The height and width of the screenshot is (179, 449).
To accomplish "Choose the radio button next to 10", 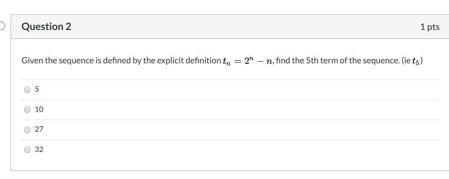I will point(28,110).
